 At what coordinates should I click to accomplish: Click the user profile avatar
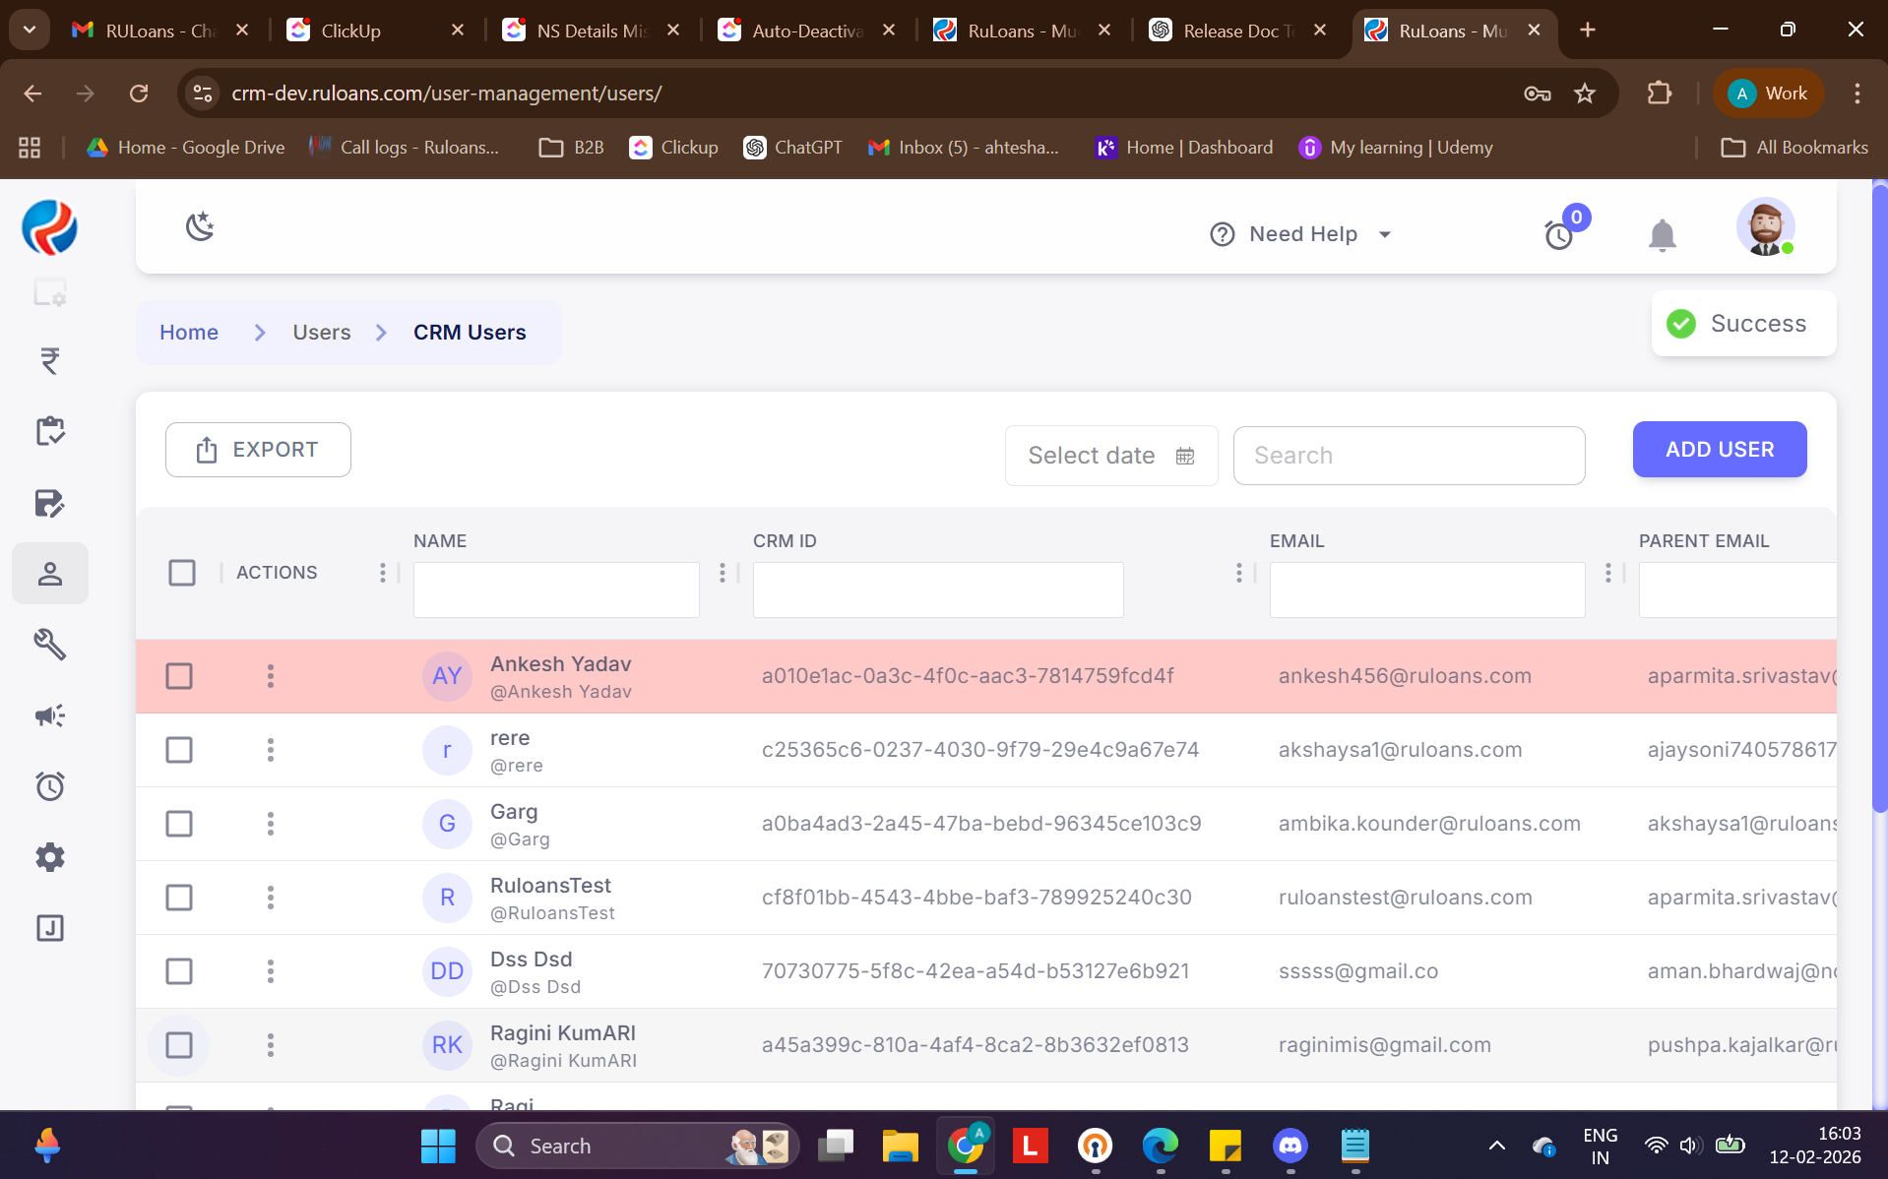(1765, 227)
